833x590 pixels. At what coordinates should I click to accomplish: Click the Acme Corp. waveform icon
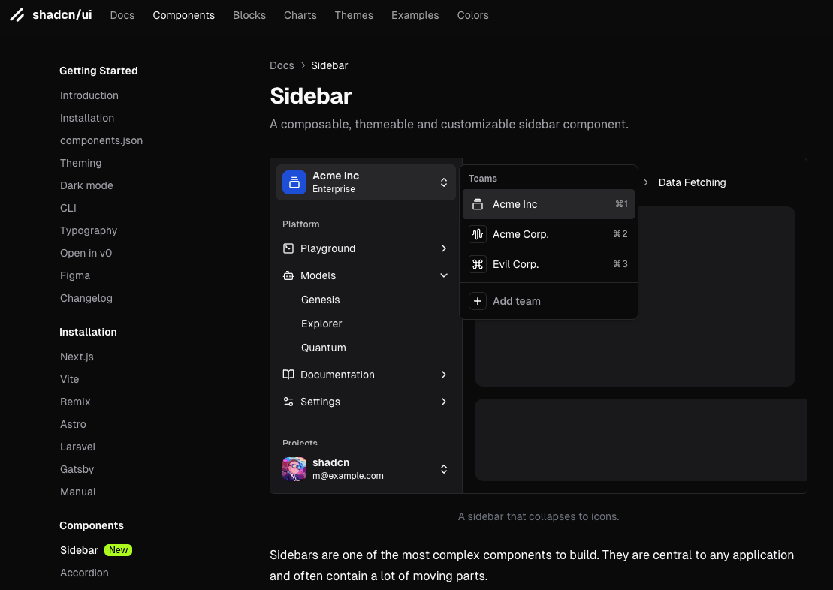coord(478,234)
